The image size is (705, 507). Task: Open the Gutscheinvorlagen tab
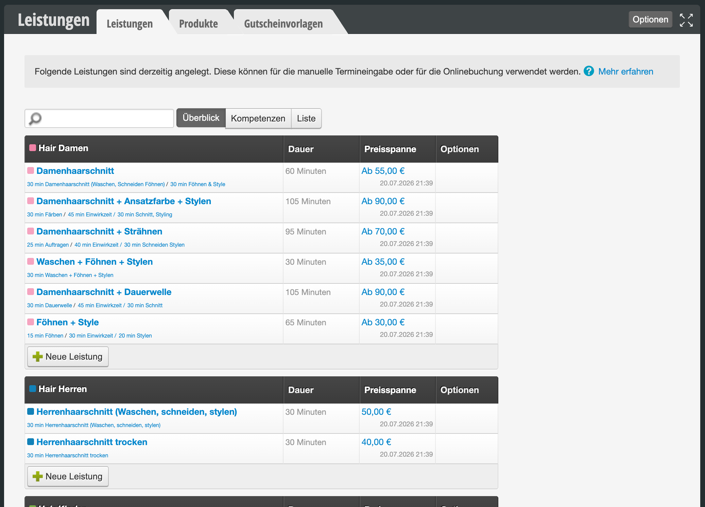coord(283,23)
